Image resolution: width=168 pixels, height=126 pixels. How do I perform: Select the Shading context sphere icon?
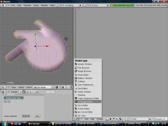click(x=27, y=92)
